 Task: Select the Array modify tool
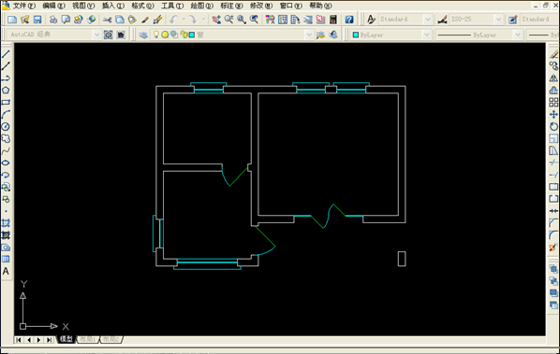(x=553, y=102)
